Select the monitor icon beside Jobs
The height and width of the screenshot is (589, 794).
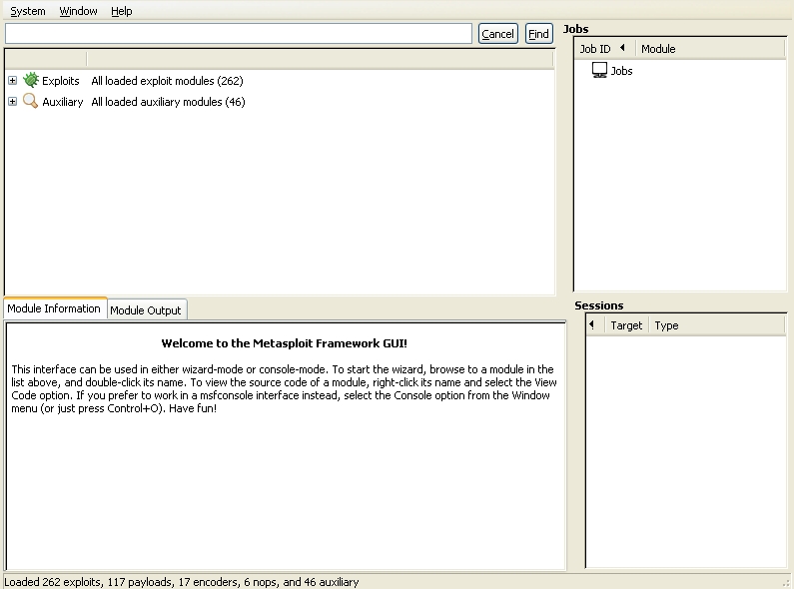pos(599,70)
